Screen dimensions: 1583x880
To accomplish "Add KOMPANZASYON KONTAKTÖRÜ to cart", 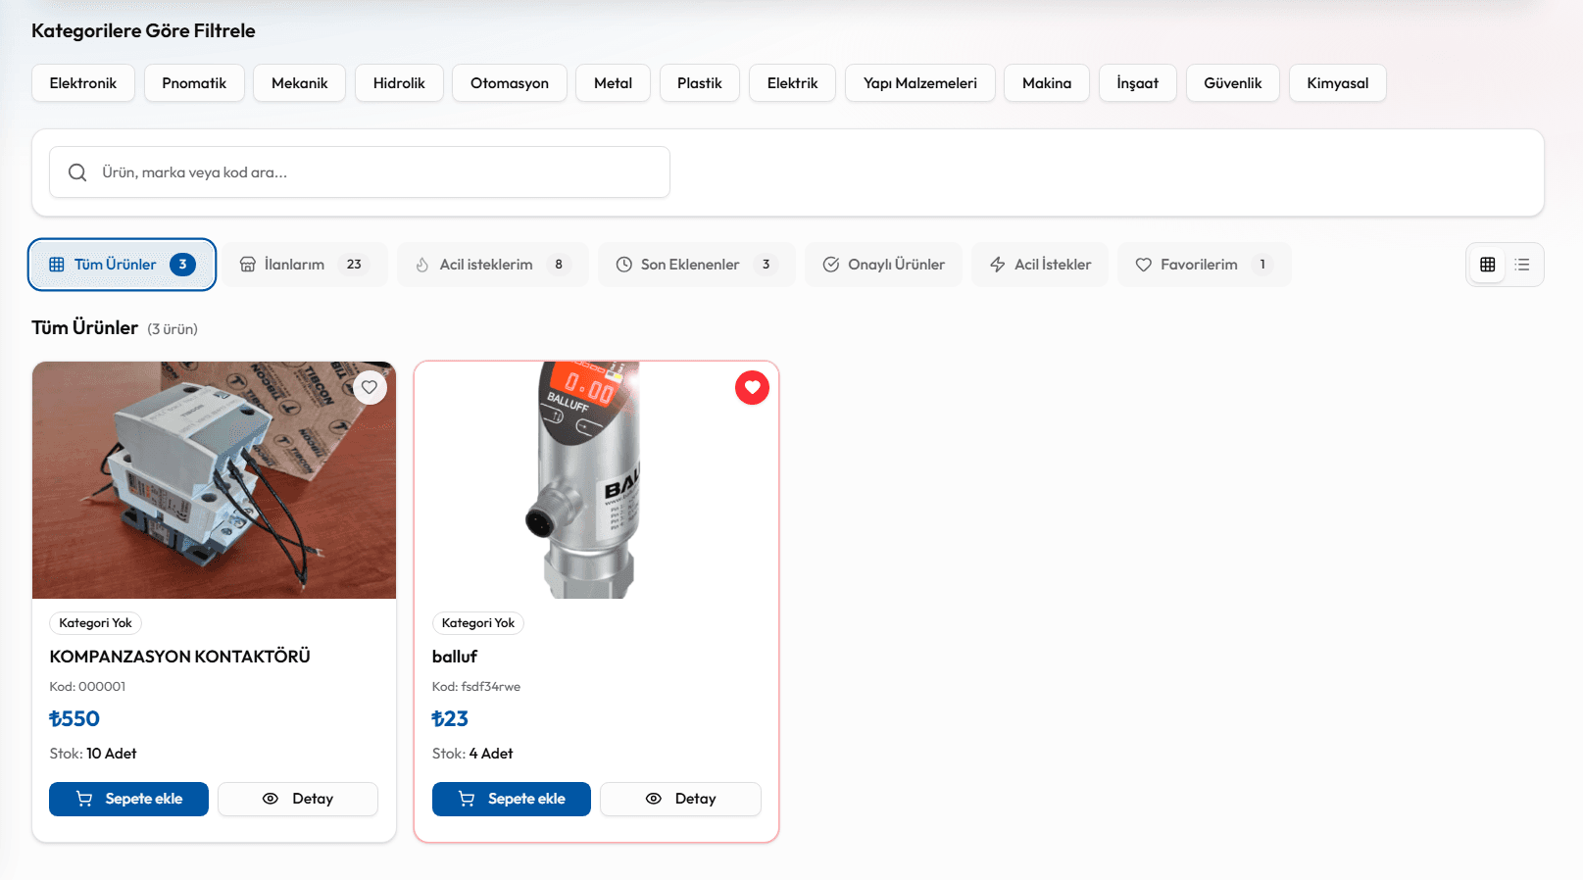I will [x=128, y=799].
